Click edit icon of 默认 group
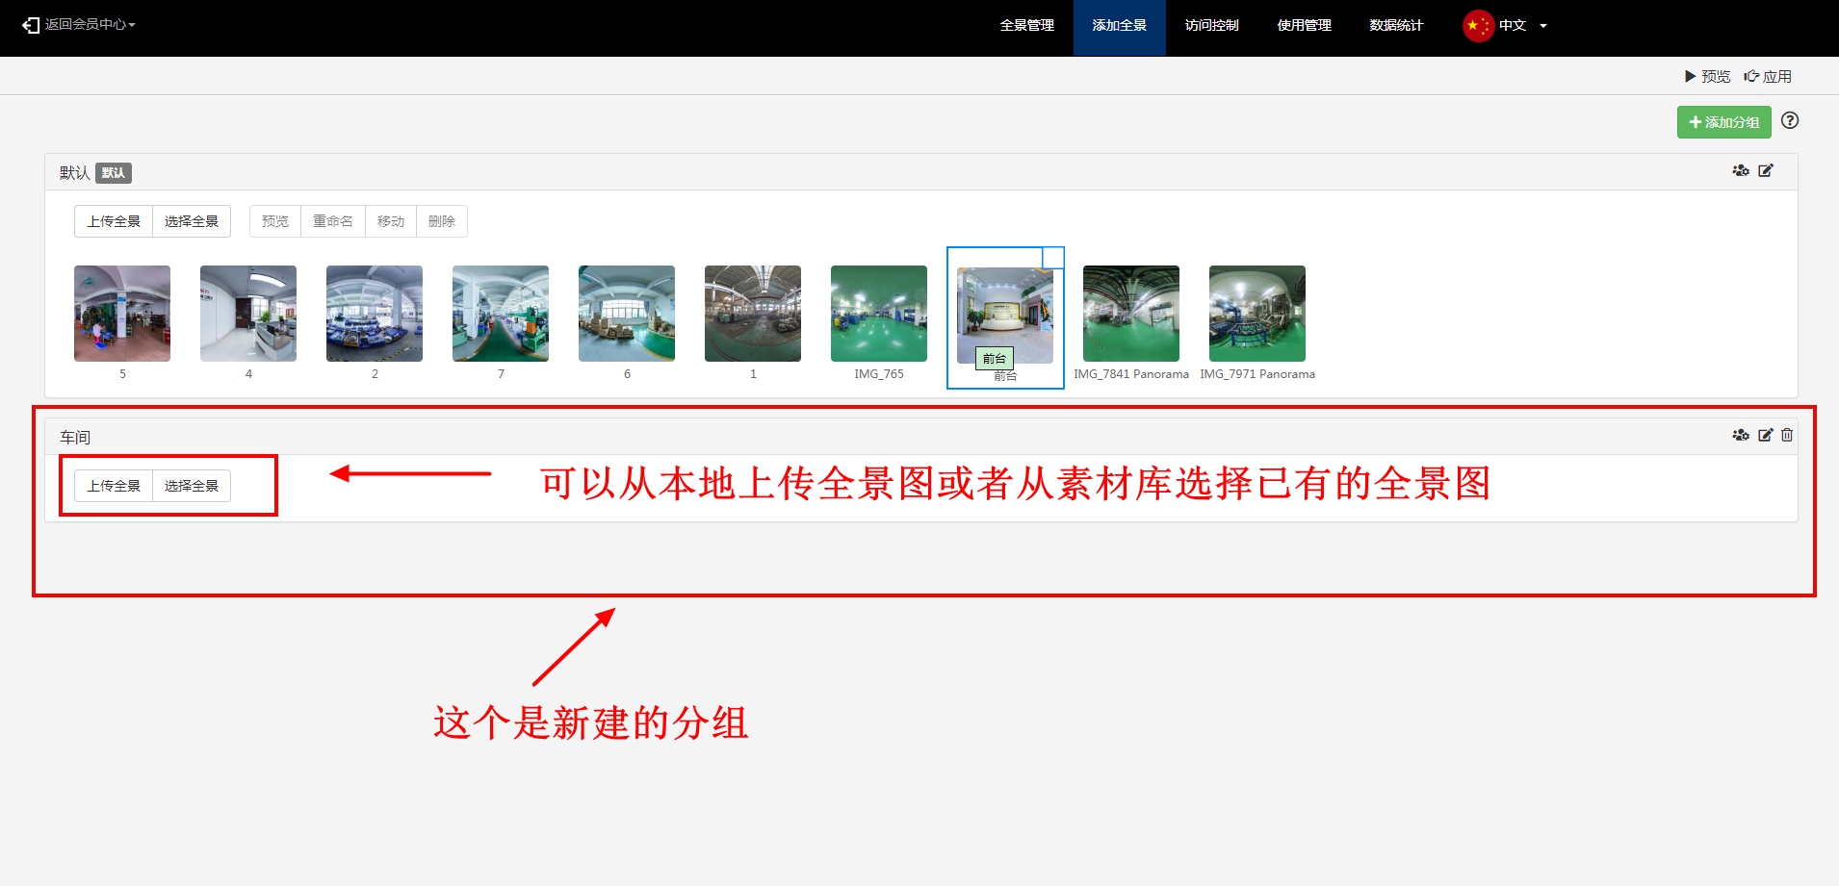The image size is (1839, 886). pos(1765,171)
